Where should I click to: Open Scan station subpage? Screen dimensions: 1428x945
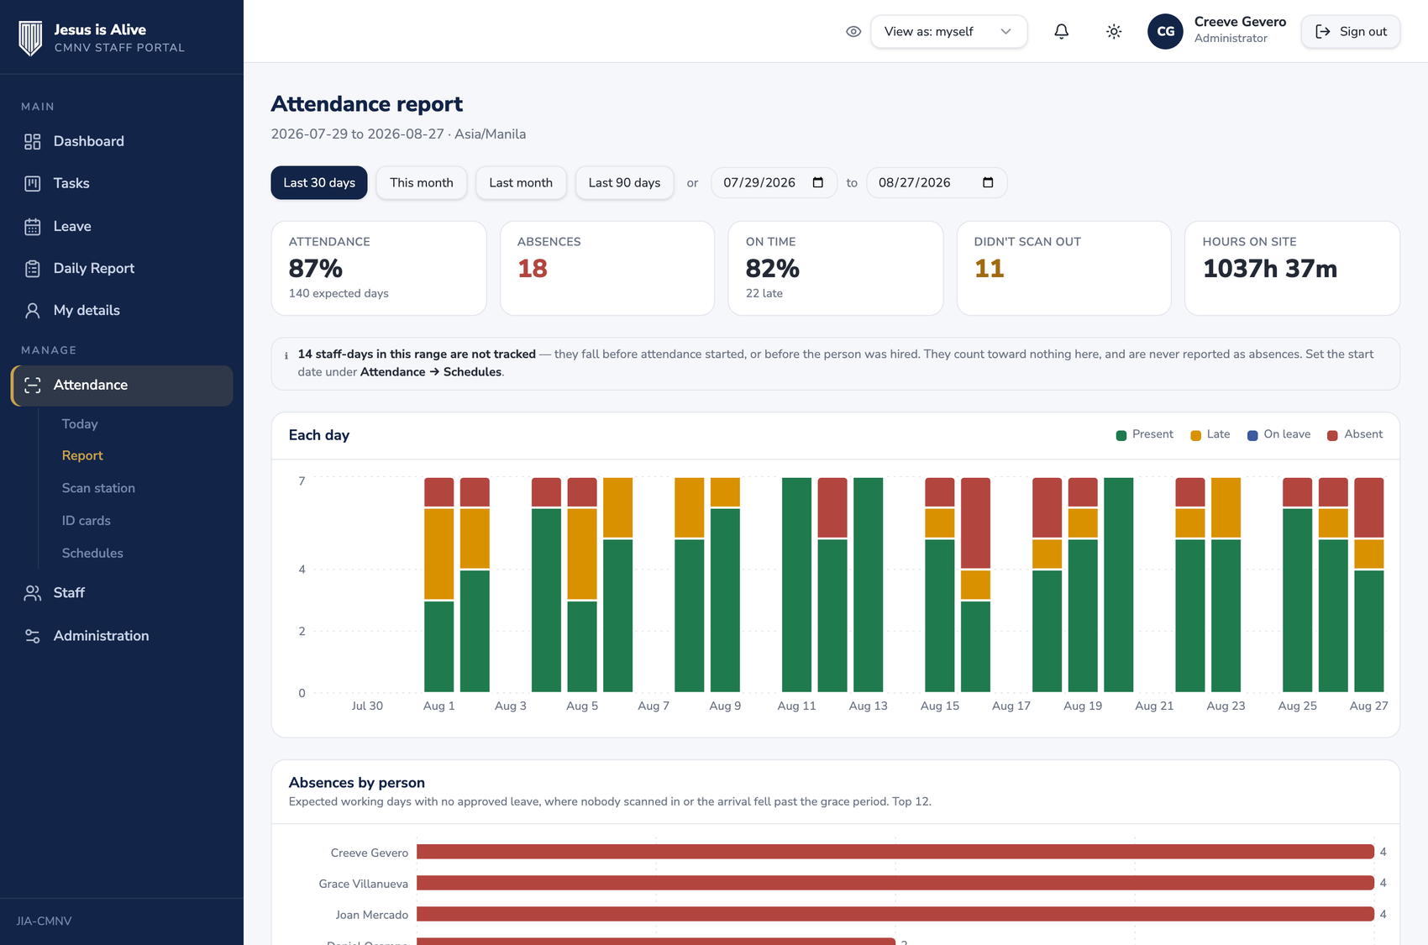pos(98,488)
